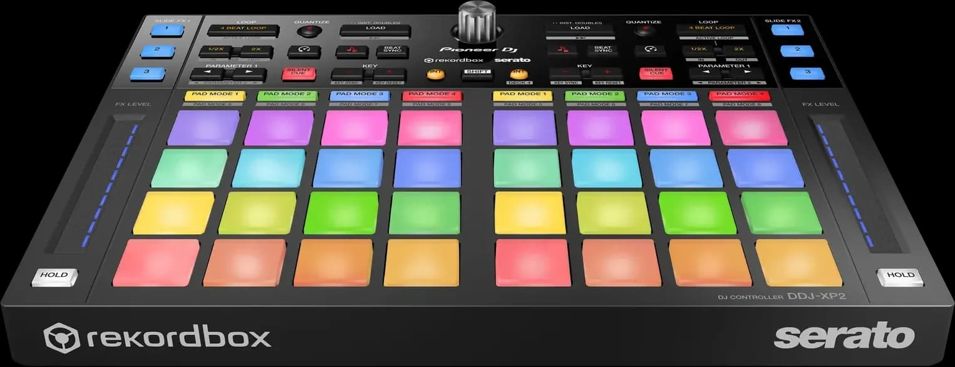The height and width of the screenshot is (367, 955).
Task: Click the large rekordbox logo on front
Action: (x=157, y=337)
